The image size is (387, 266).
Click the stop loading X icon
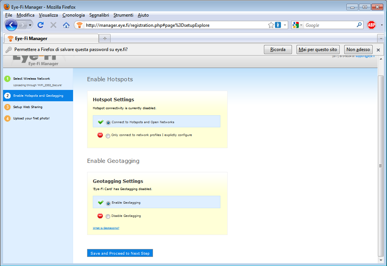tap(53, 25)
